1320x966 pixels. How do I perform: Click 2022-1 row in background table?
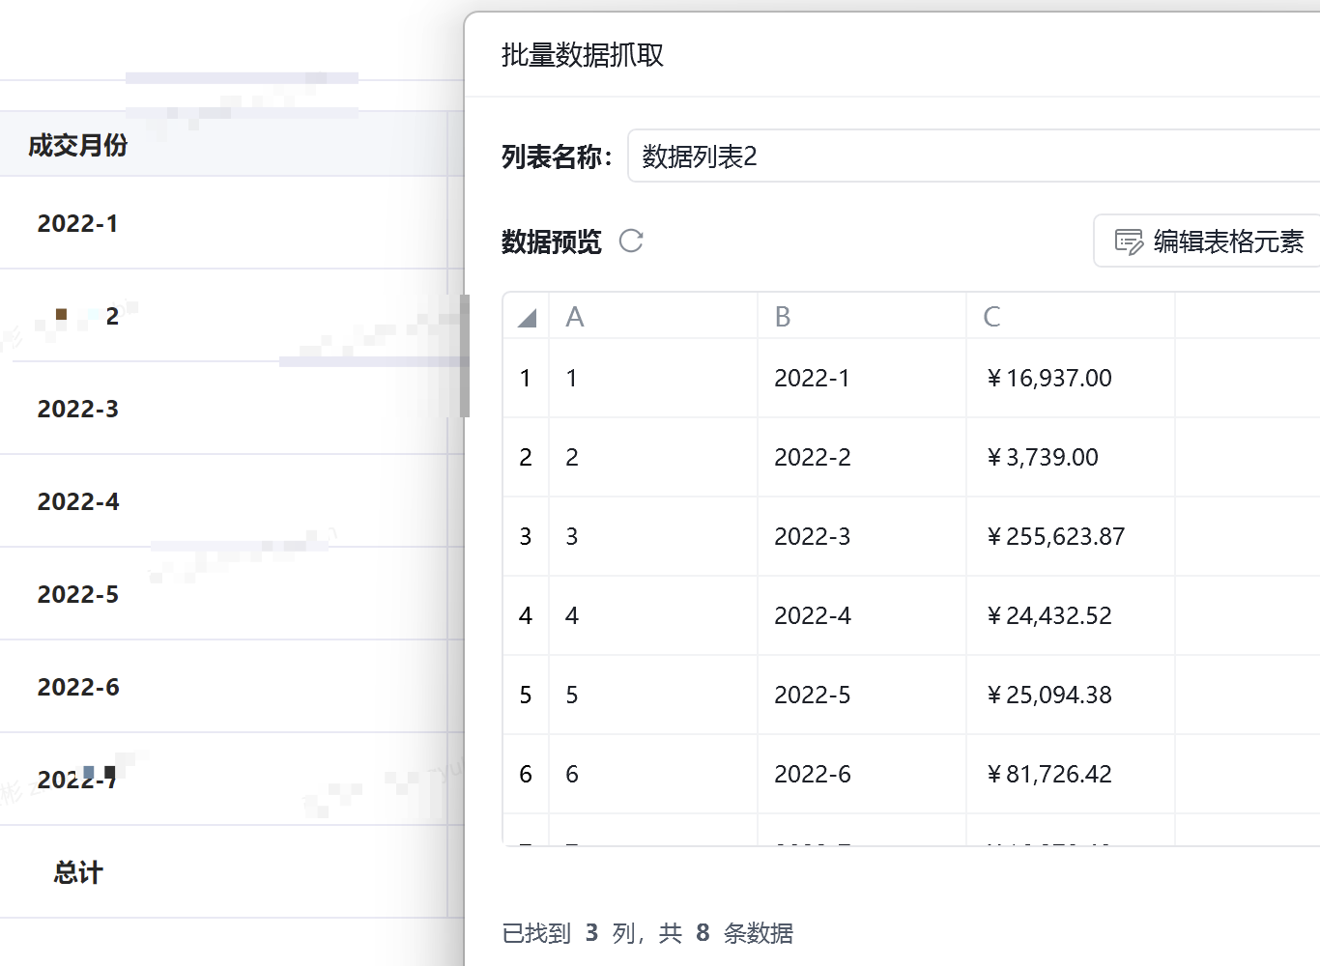tap(224, 223)
